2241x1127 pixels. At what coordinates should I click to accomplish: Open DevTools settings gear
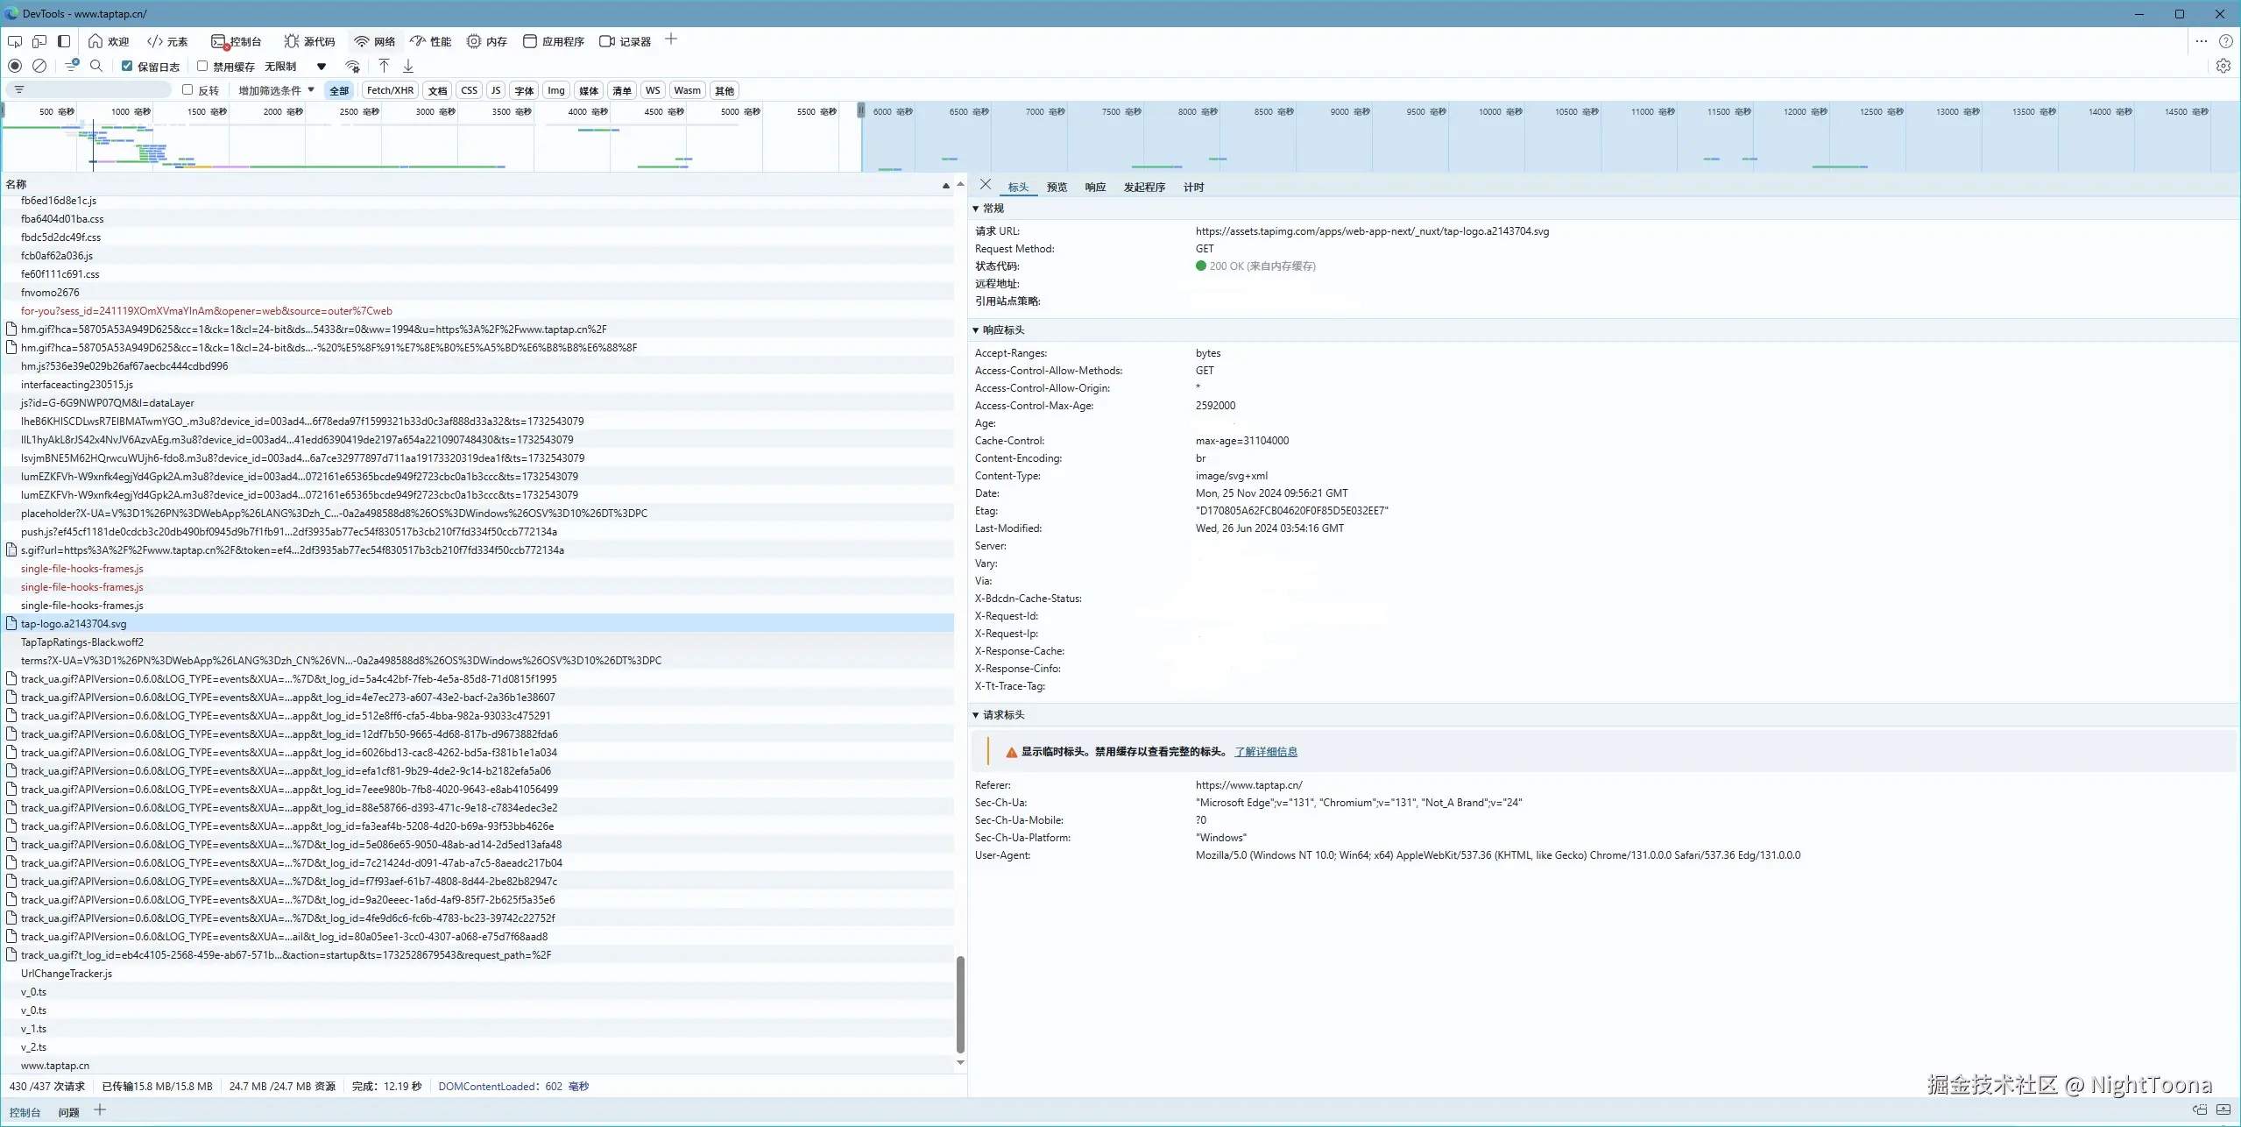coord(2223,66)
